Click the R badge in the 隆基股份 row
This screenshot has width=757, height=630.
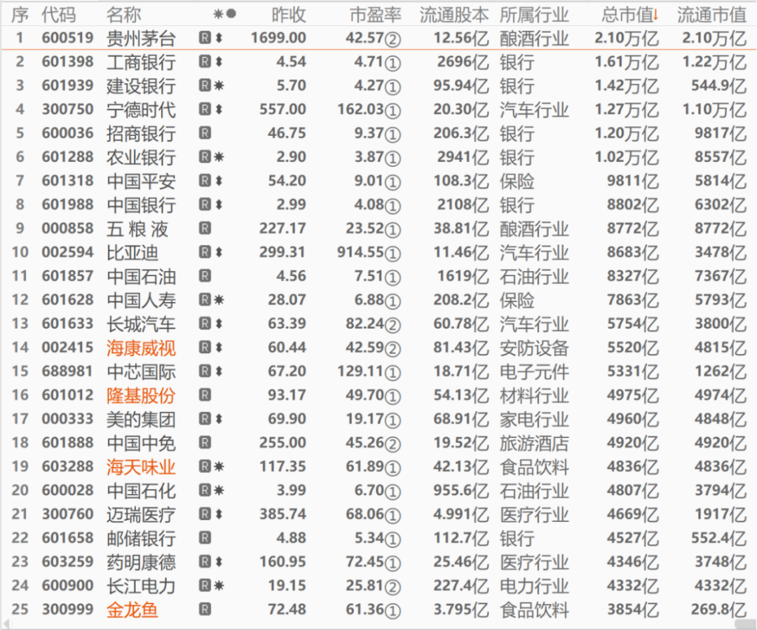click(205, 395)
